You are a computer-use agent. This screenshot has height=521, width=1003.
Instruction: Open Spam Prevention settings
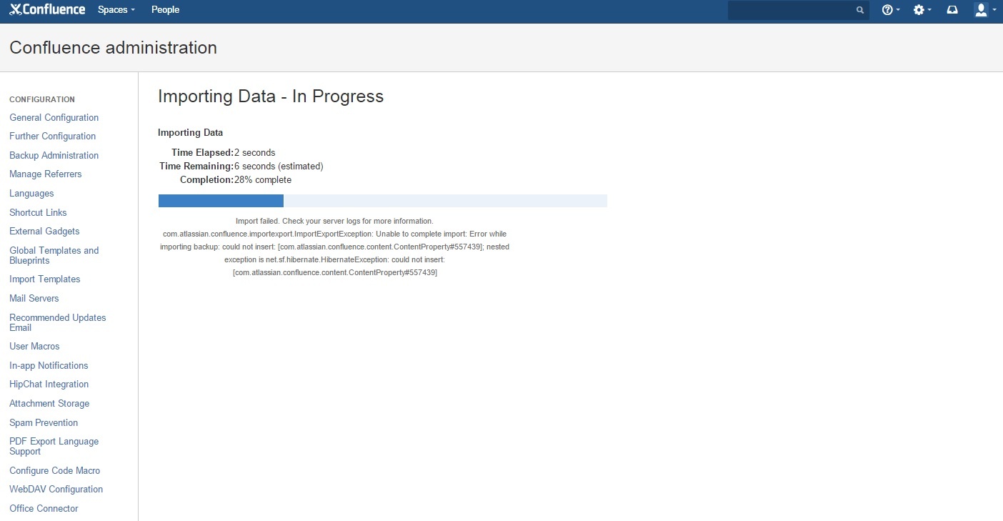coord(44,422)
